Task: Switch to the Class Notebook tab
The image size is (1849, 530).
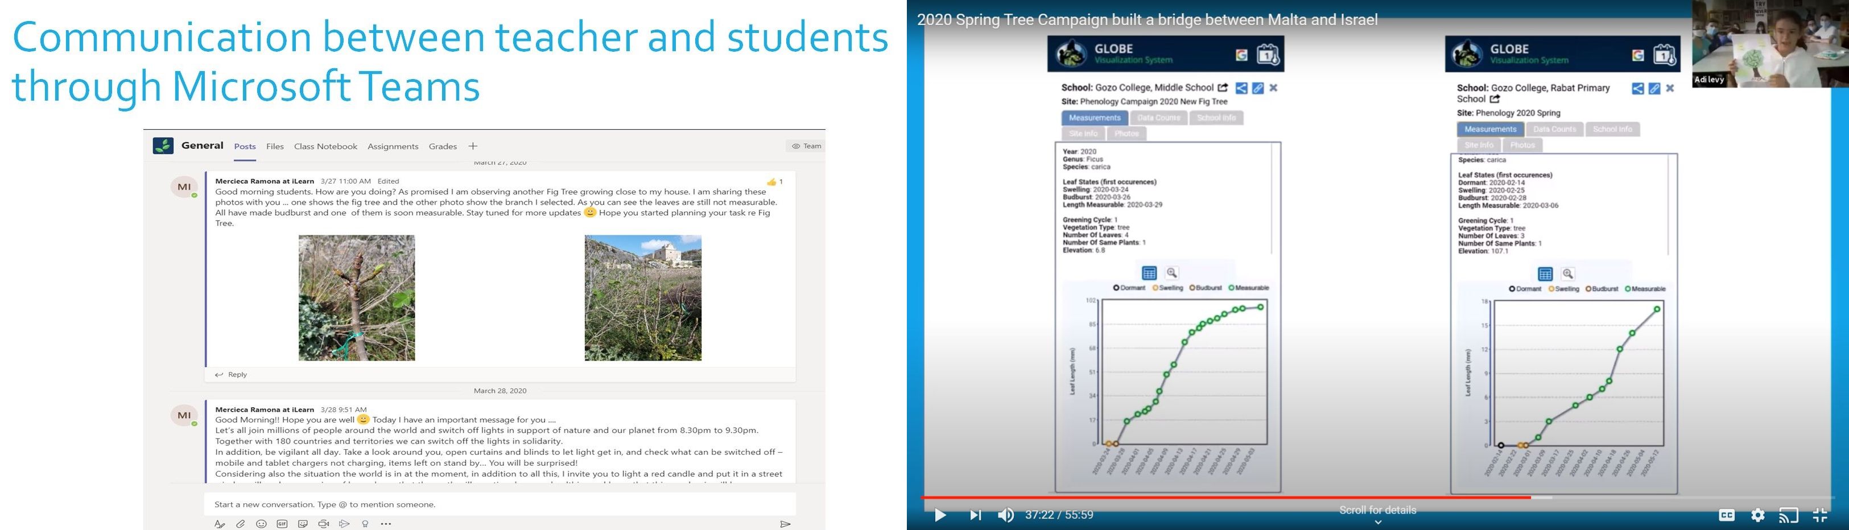Action: [x=325, y=146]
